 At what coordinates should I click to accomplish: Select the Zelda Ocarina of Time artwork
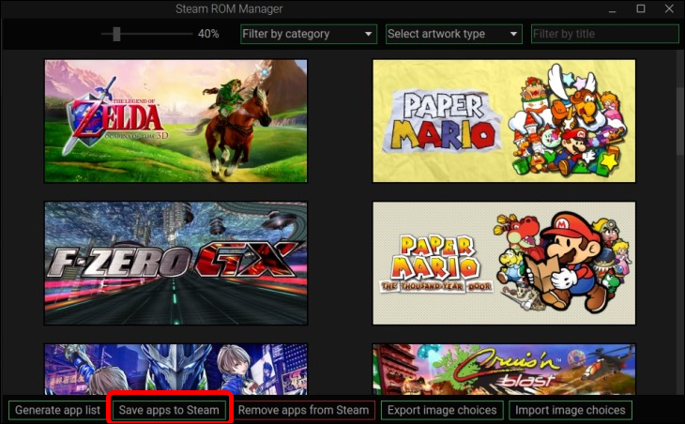coord(175,121)
